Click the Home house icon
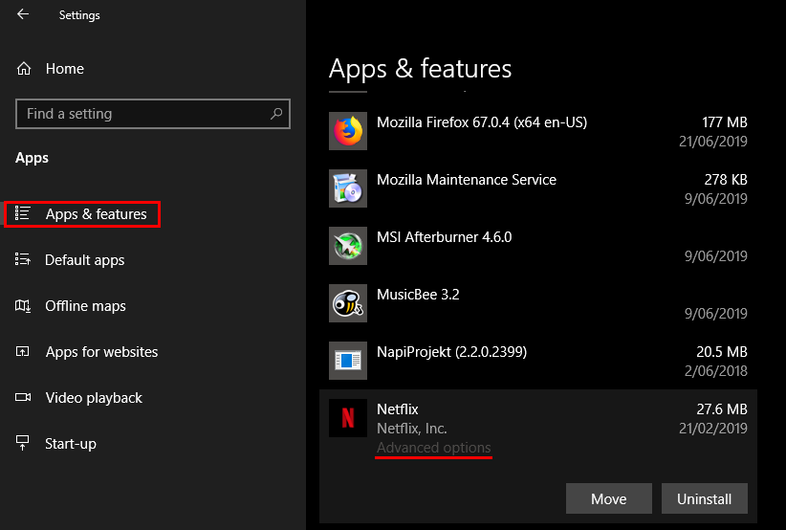Screen dimensions: 786x530 pos(24,69)
